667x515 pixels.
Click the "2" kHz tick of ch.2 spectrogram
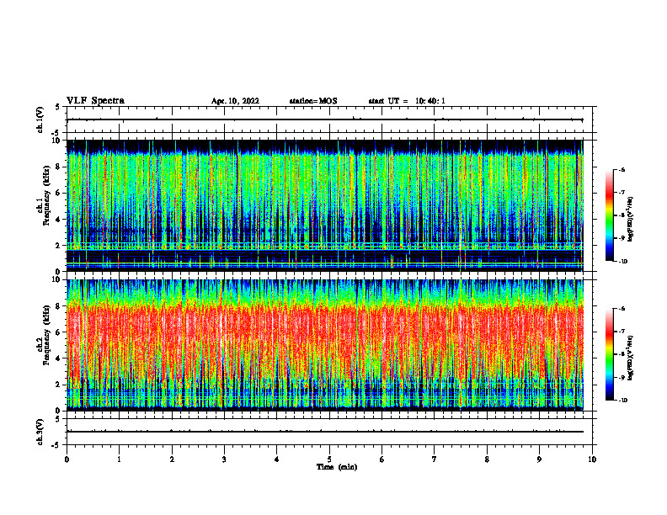click(59, 385)
